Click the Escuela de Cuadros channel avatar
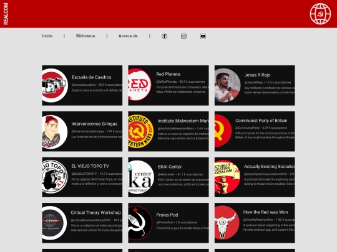Screen dimensions: 337x252 (55, 85)
